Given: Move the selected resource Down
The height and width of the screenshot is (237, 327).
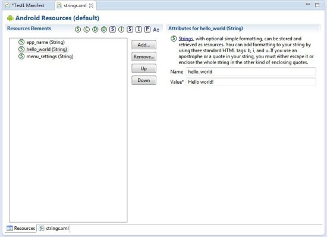Looking at the screenshot, I should [x=144, y=80].
